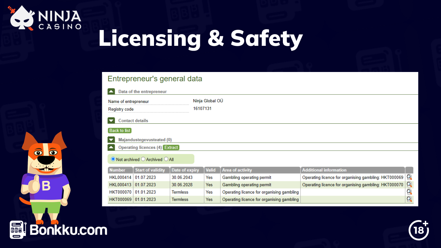Open details icon for licence HKT000069
The height and width of the screenshot is (248, 441).
[x=409, y=199]
